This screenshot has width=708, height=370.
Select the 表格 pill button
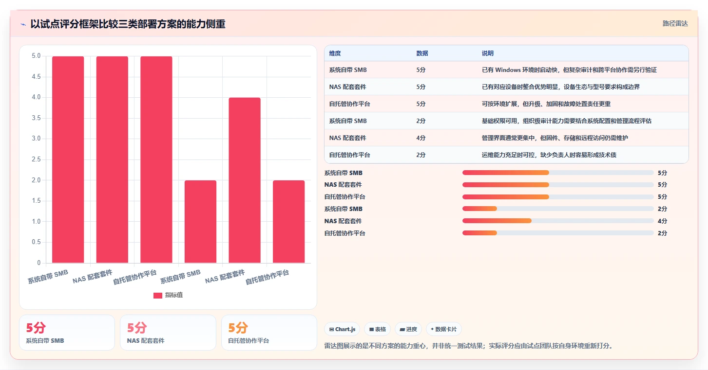378,329
